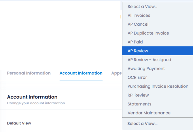Select AP Duplicate Invoice view
The image size is (193, 132).
point(148,33)
